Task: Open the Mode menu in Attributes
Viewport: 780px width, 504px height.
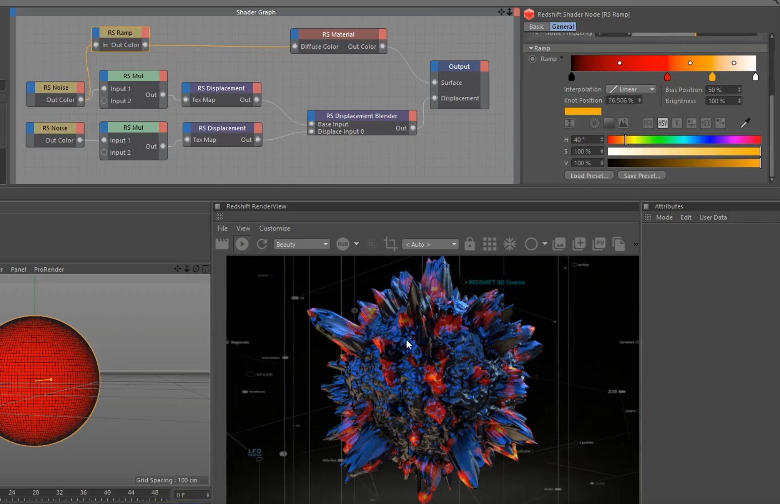Action: click(664, 217)
